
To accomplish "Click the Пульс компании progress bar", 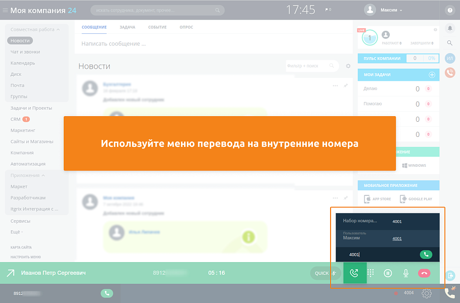I will pos(423,58).
